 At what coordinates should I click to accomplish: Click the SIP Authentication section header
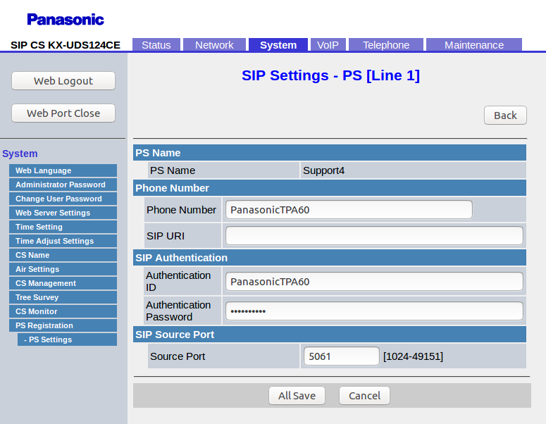pyautogui.click(x=330, y=258)
